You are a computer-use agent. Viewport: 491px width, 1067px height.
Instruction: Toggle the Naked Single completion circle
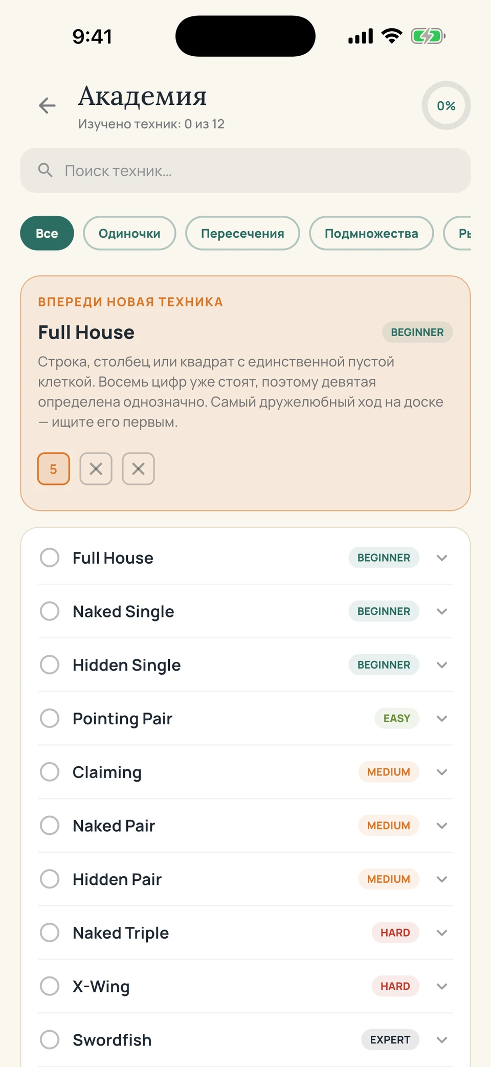tap(50, 611)
